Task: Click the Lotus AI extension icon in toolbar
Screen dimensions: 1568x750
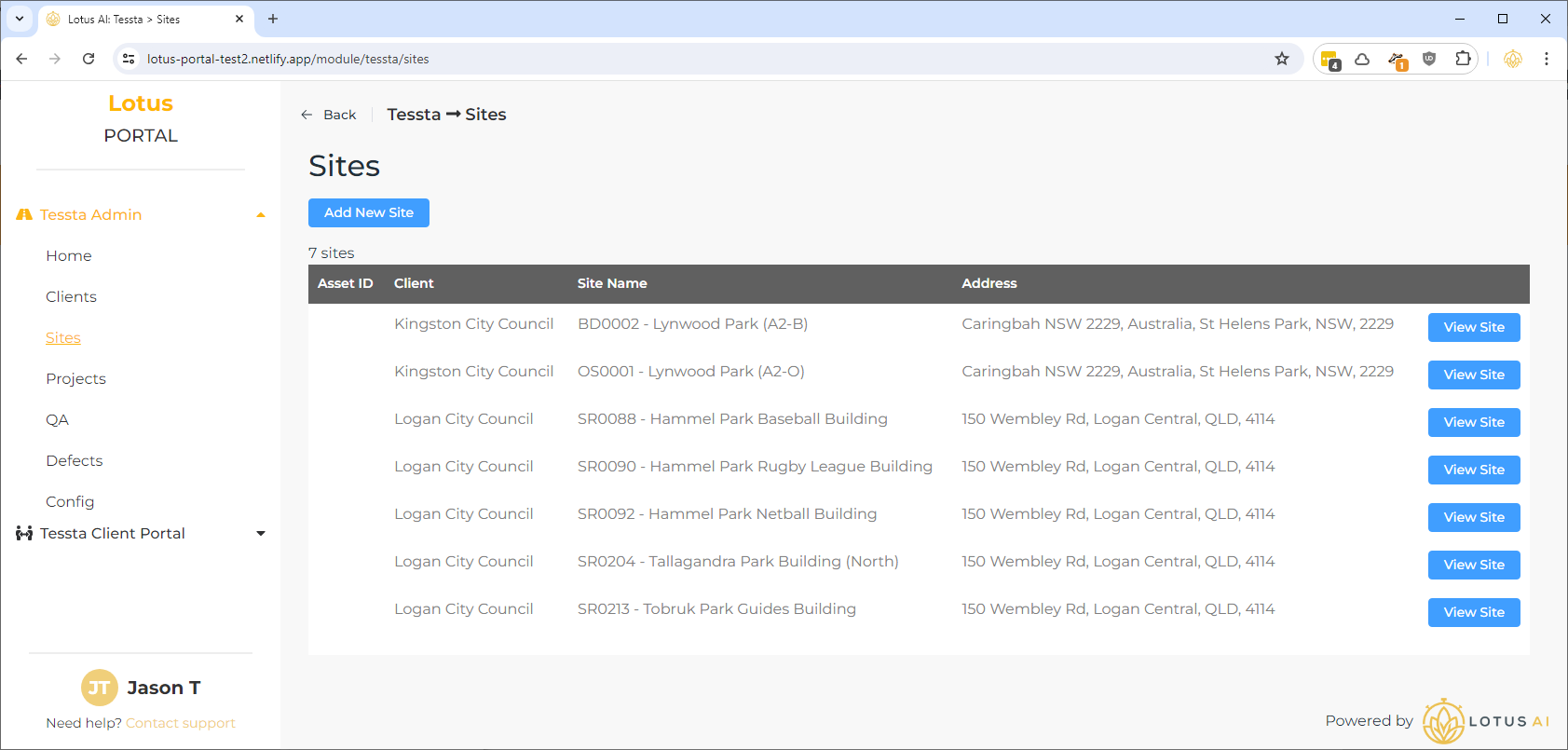Action: 1513,59
